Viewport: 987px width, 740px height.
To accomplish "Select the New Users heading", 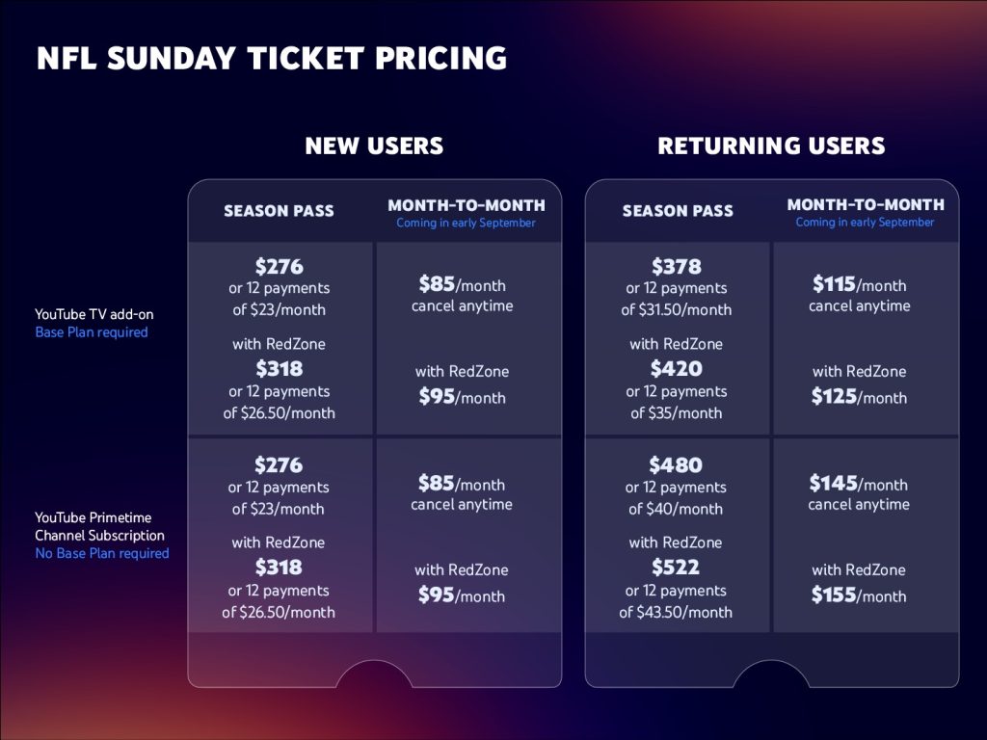I will (374, 146).
